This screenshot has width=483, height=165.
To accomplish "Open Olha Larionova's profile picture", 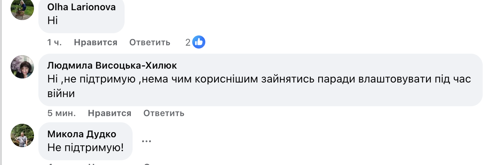I will click(x=23, y=9).
